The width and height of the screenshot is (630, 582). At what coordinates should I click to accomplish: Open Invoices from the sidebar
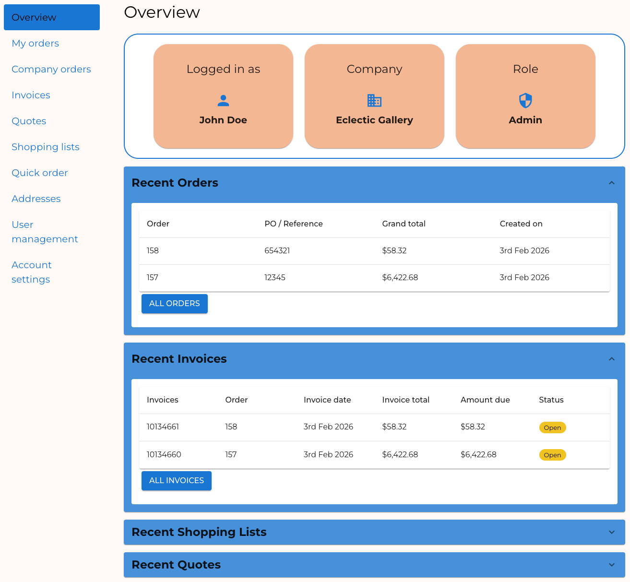[31, 95]
